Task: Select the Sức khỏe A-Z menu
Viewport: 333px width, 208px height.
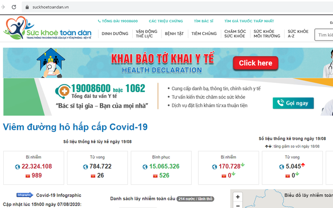Action: tap(298, 34)
